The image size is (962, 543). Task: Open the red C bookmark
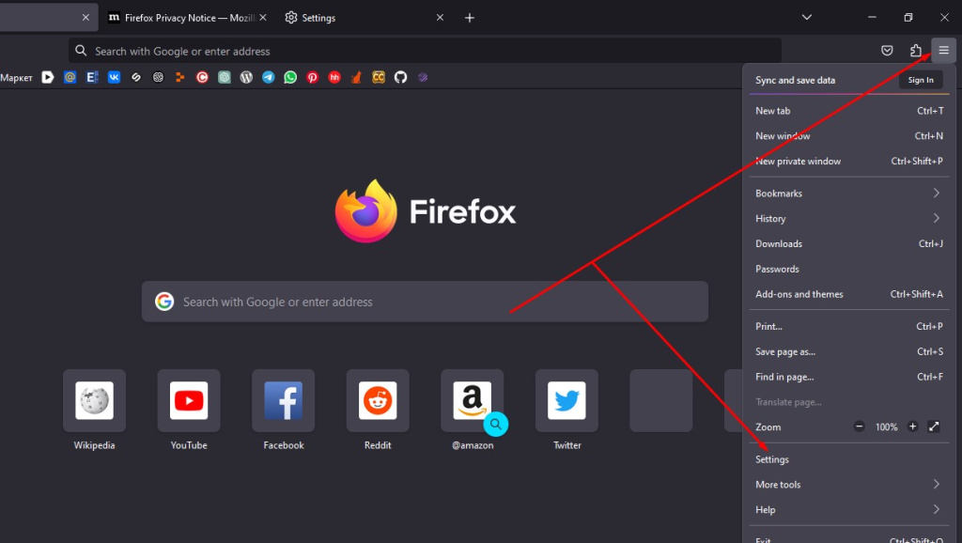pyautogui.click(x=202, y=77)
